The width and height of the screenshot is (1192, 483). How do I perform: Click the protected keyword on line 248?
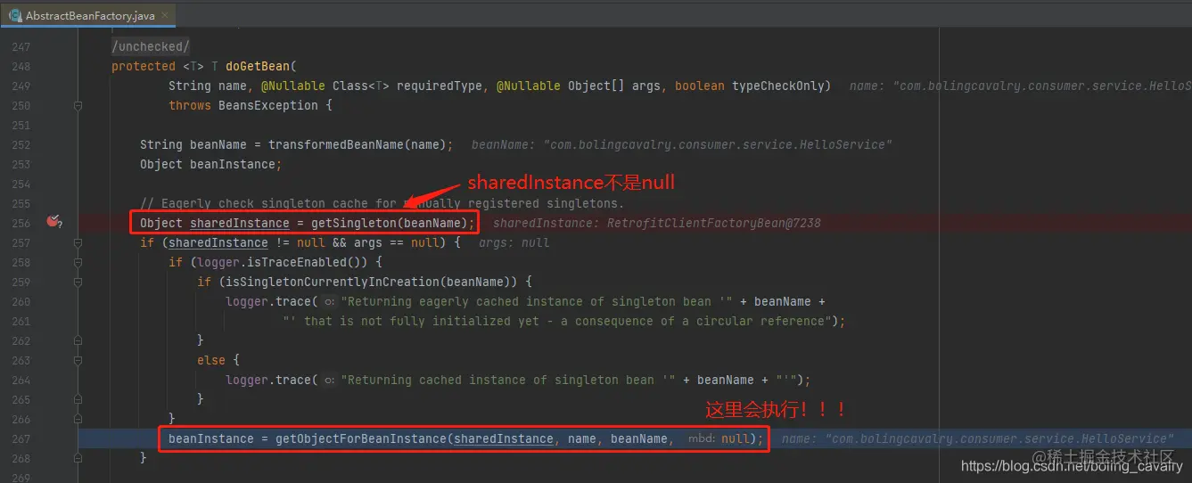pyautogui.click(x=144, y=66)
